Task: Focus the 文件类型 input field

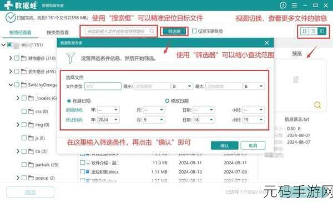Action: tap(103, 86)
